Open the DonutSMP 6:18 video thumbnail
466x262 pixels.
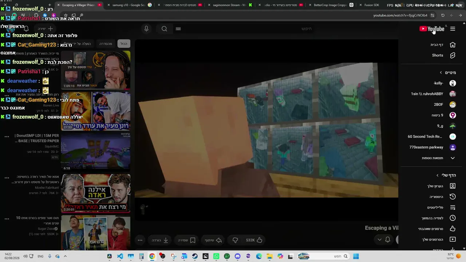point(96,152)
